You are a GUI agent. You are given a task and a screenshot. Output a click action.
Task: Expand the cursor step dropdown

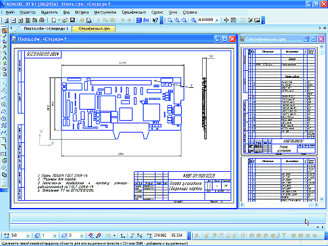pos(28,236)
